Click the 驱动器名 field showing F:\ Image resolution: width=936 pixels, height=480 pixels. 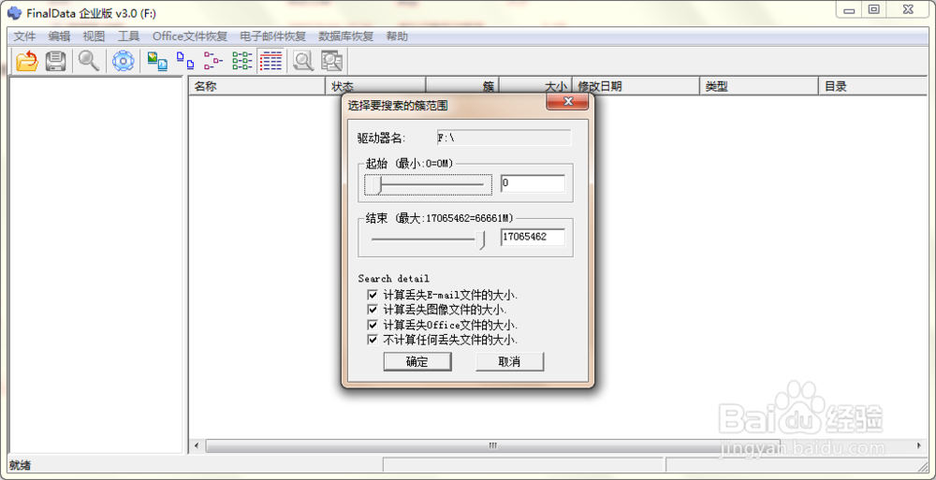504,138
